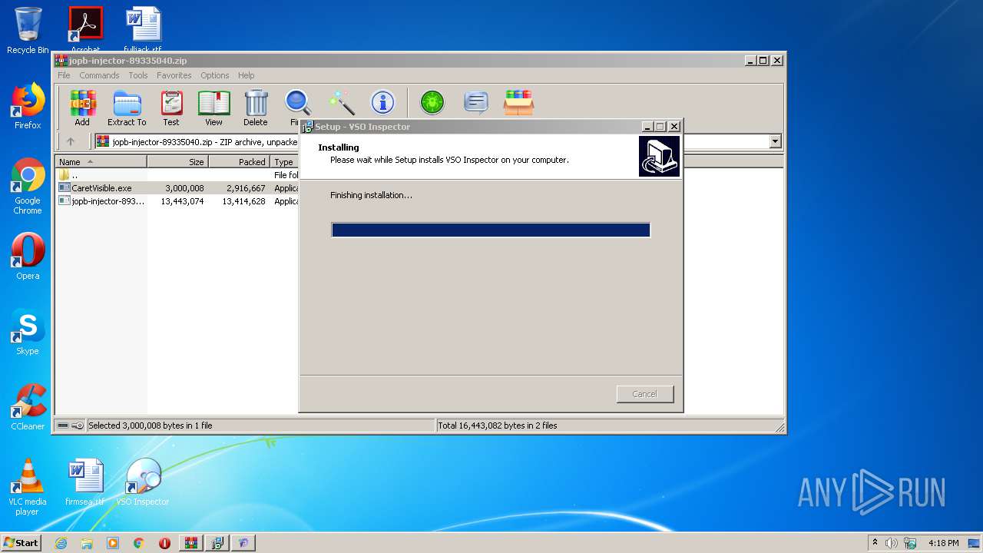The width and height of the screenshot is (983, 553).
Task: Click the volume speaker tray icon
Action: 892,543
